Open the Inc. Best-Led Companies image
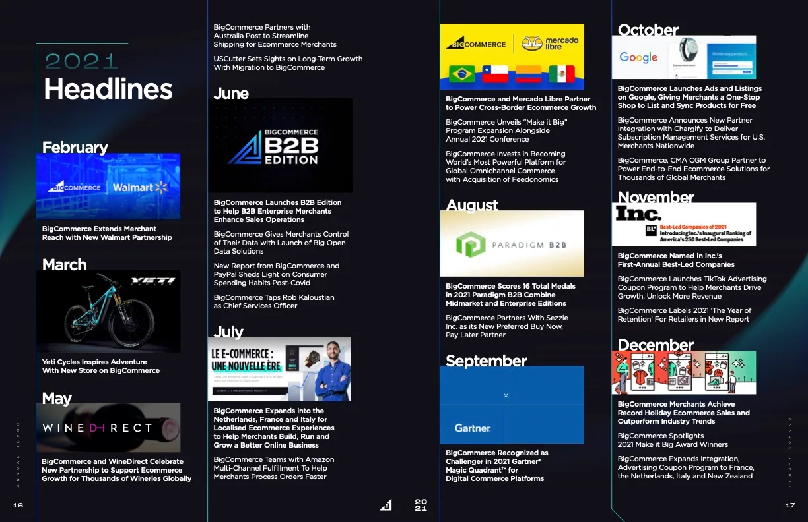Screen dimensions: 808x522 coord(684,225)
